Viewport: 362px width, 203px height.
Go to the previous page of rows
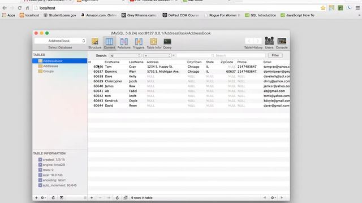pyautogui.click(x=265, y=198)
